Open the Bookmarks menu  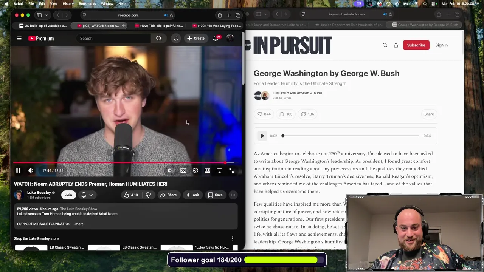(87, 4)
